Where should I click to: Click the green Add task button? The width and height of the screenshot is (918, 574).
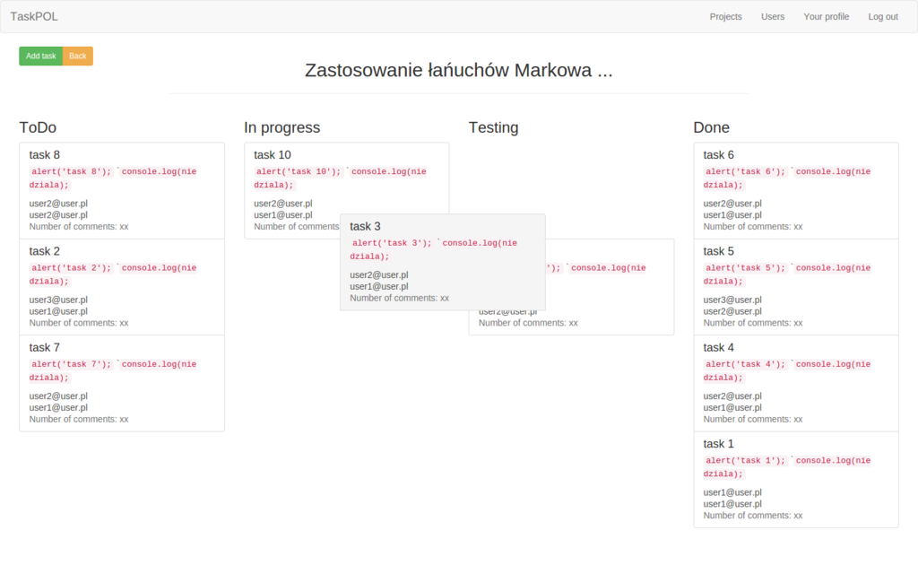(40, 56)
